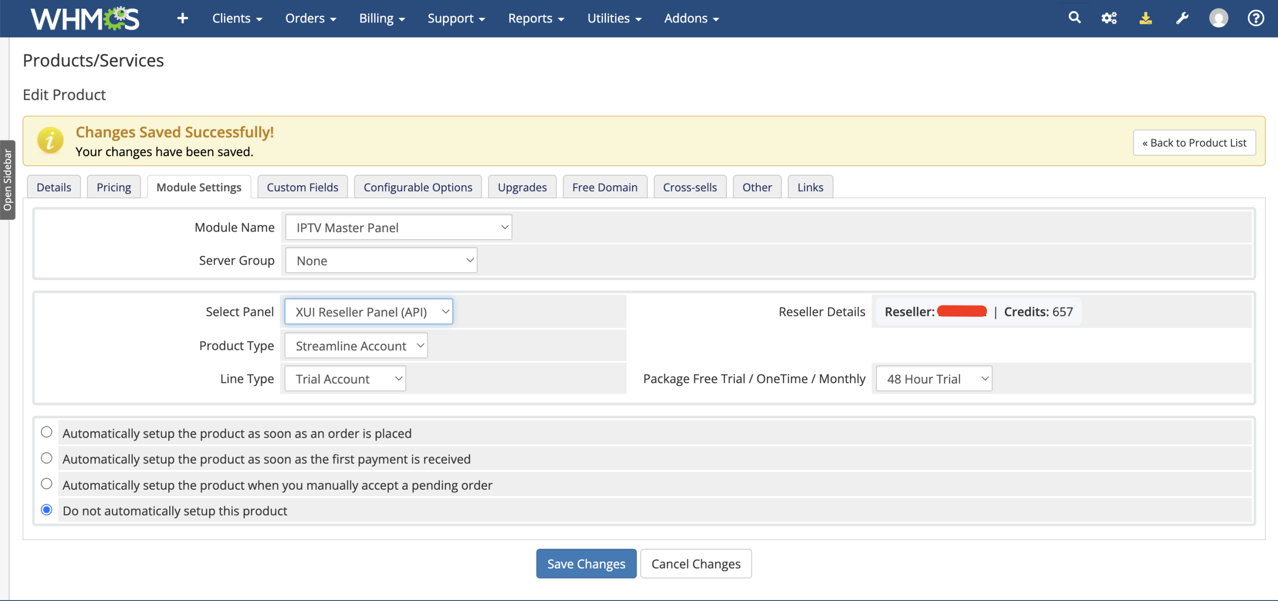Open the Support menu
The width and height of the screenshot is (1278, 601).
coord(456,18)
